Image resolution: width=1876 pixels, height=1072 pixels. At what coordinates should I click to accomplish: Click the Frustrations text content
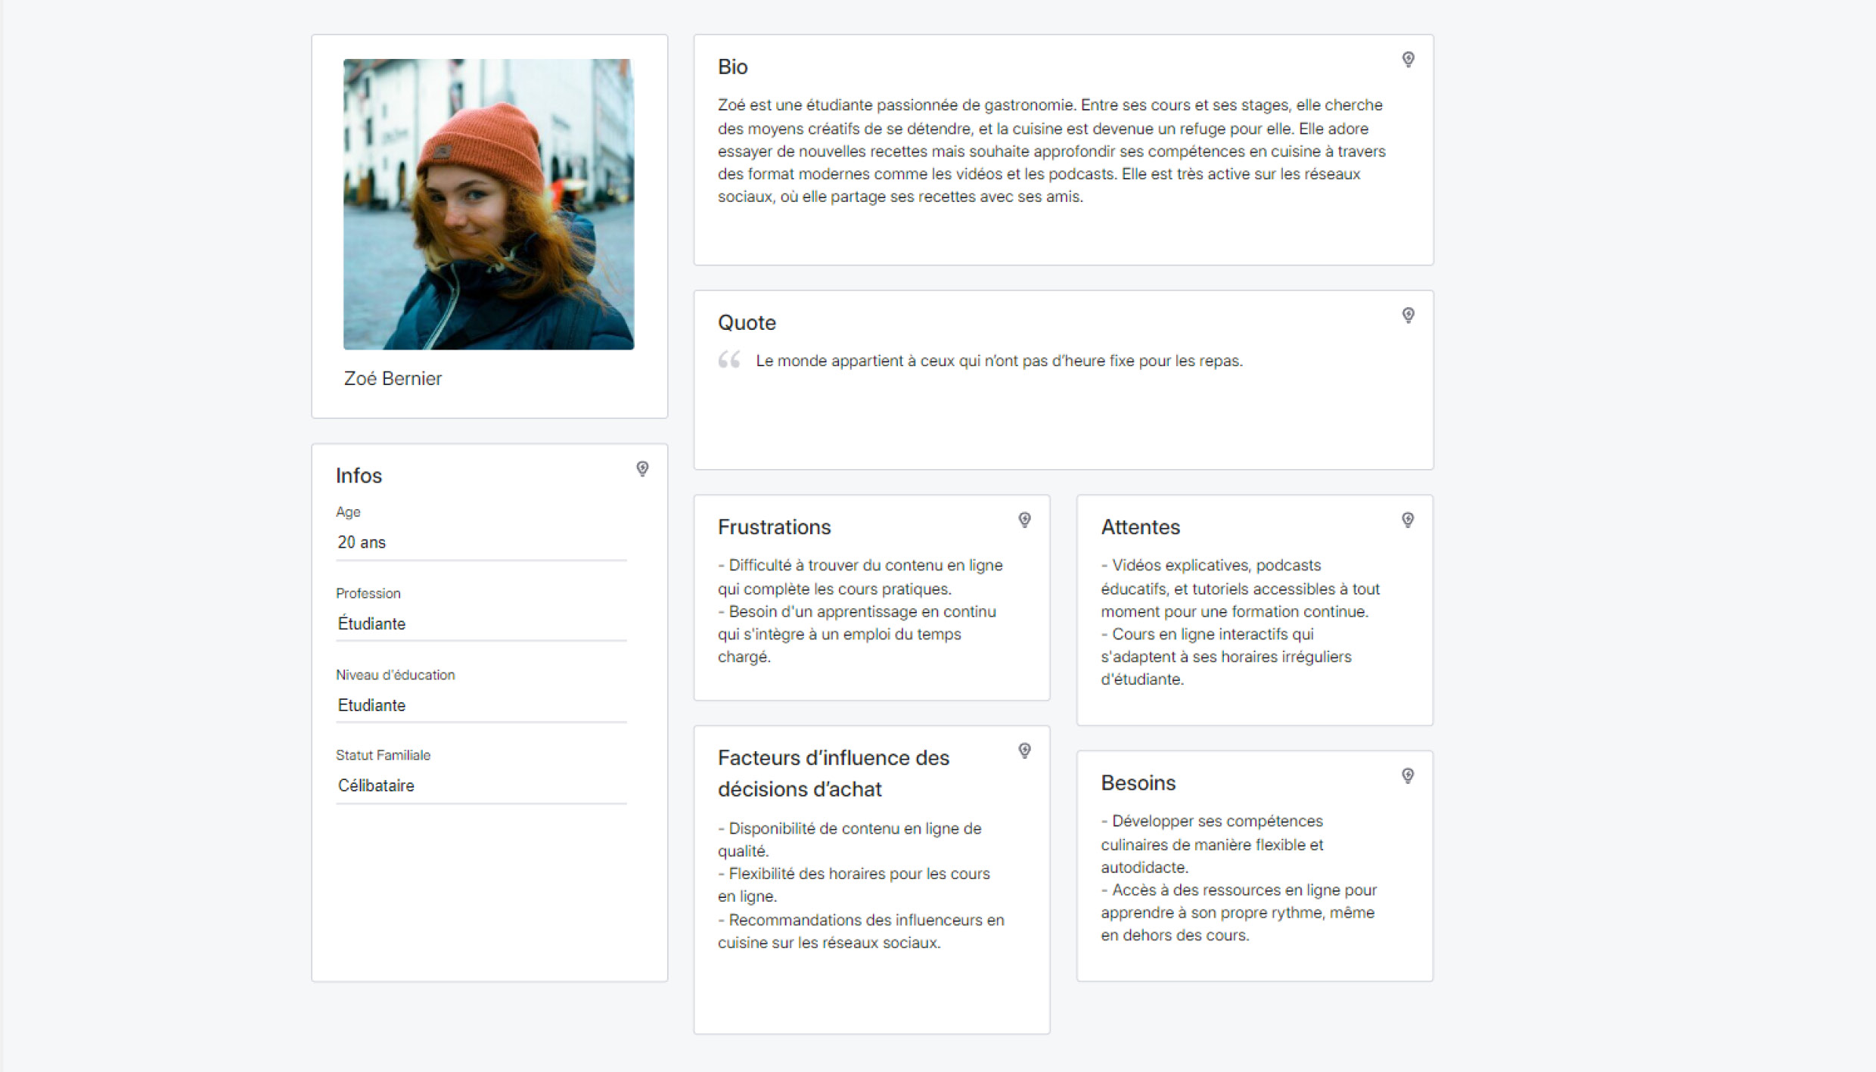860,611
